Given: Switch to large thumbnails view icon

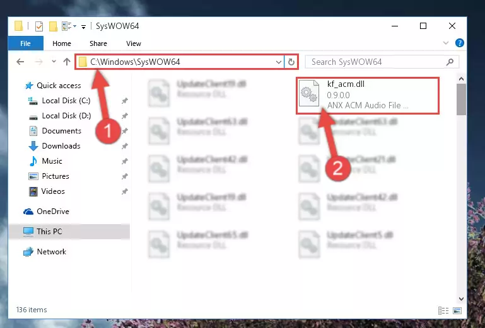Looking at the screenshot, I should coord(457,310).
